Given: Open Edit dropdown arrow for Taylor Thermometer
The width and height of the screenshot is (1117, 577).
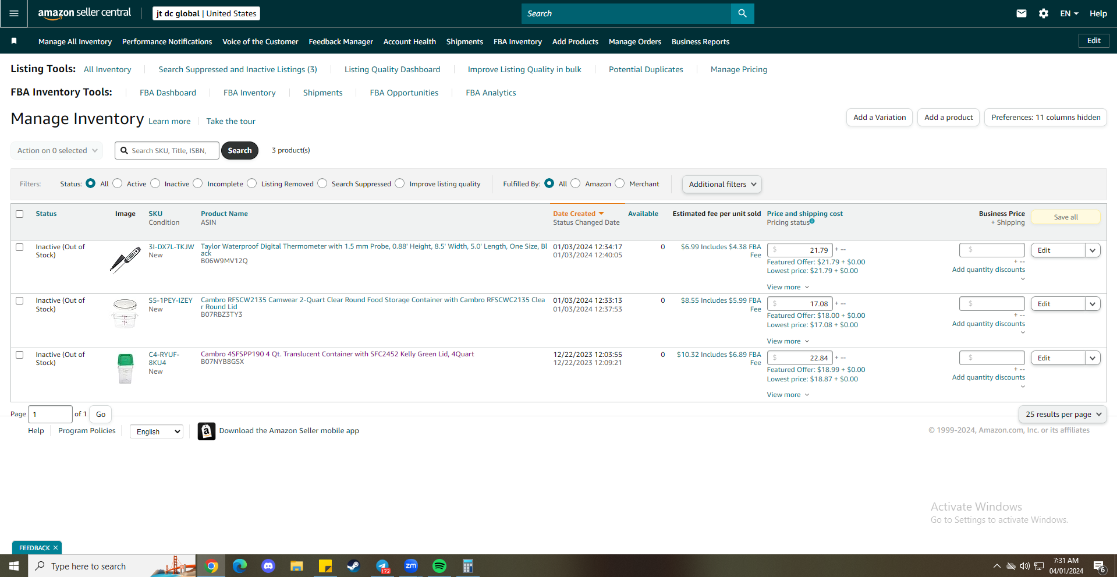Looking at the screenshot, I should [1093, 250].
